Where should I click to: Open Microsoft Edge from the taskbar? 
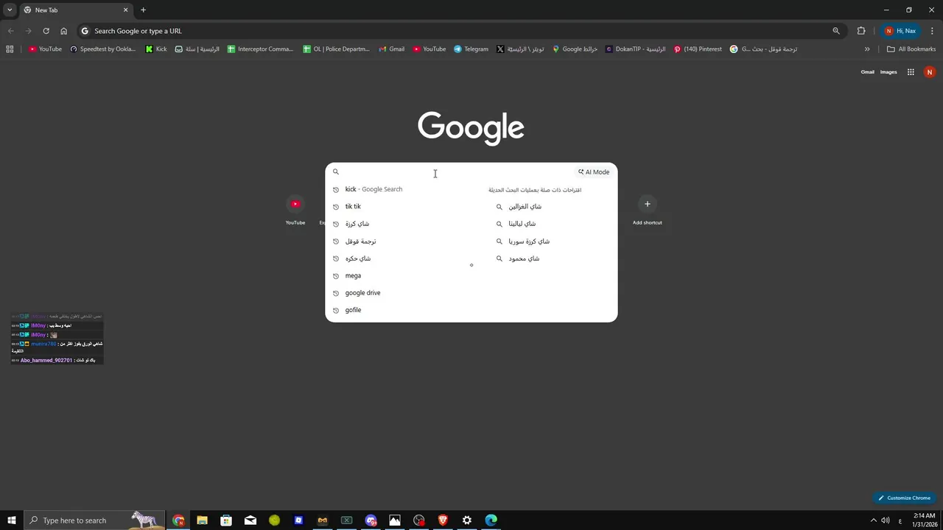point(491,520)
